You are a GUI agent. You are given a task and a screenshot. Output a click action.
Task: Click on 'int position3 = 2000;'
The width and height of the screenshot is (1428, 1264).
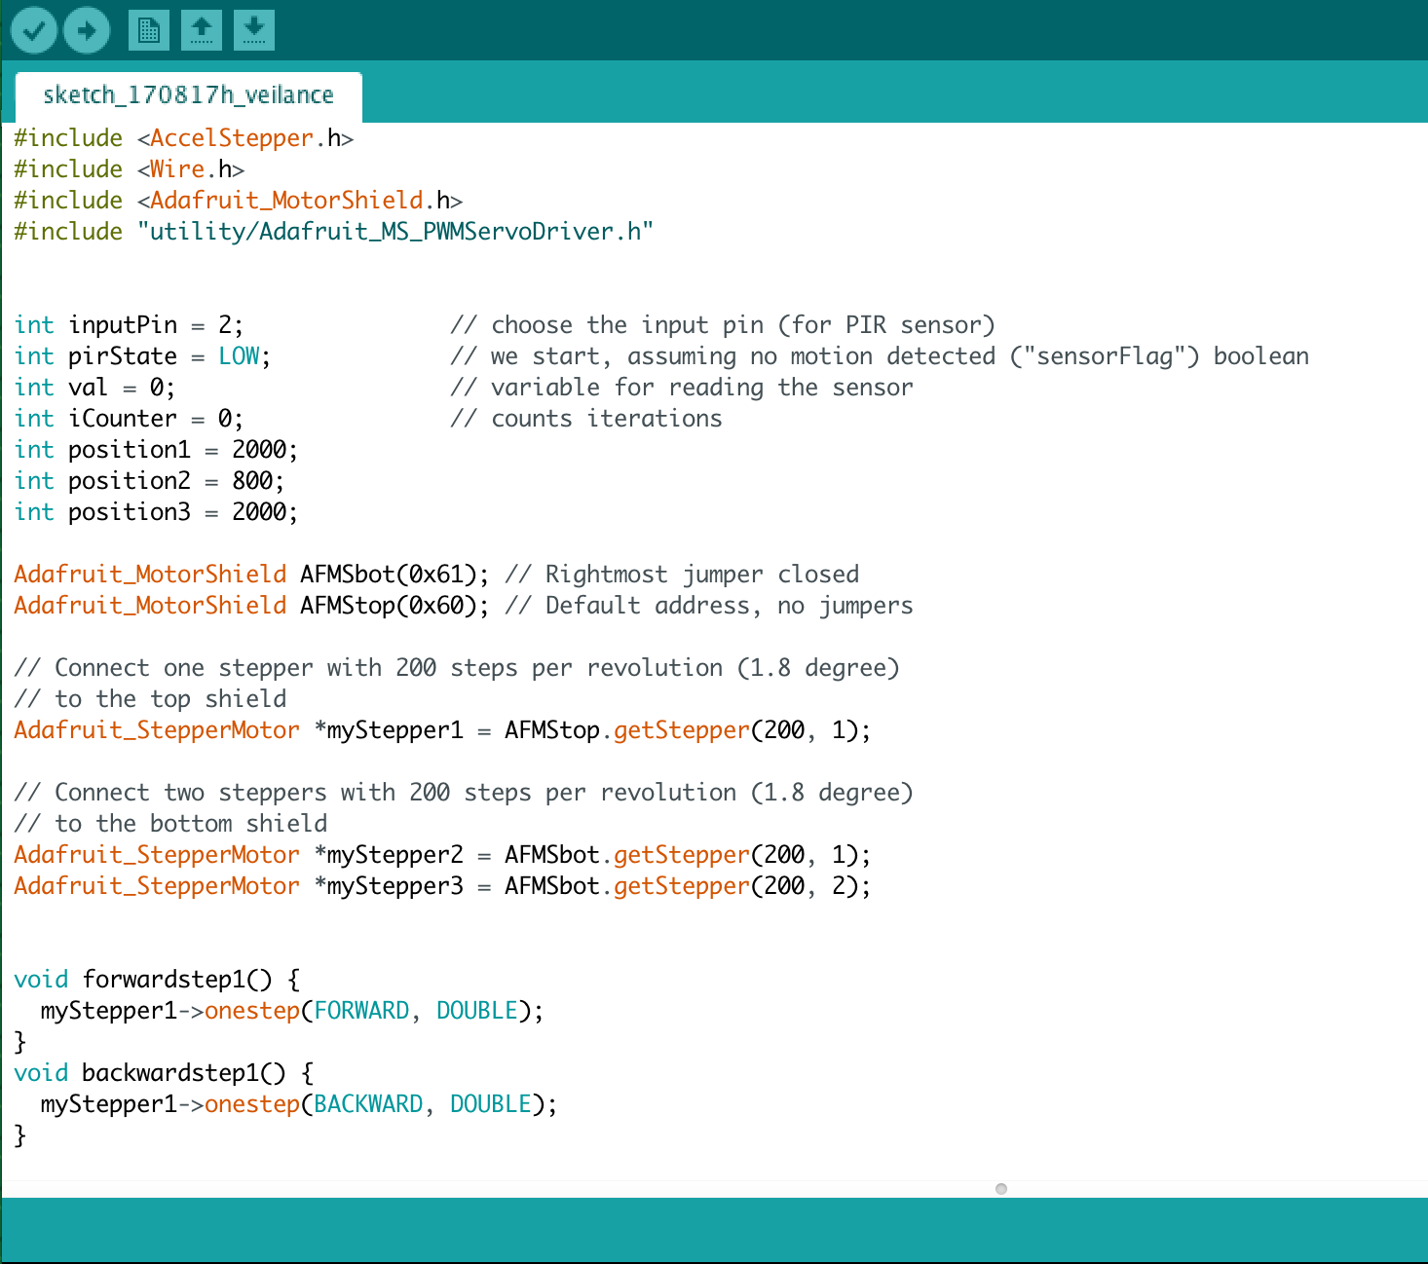pyautogui.click(x=156, y=512)
